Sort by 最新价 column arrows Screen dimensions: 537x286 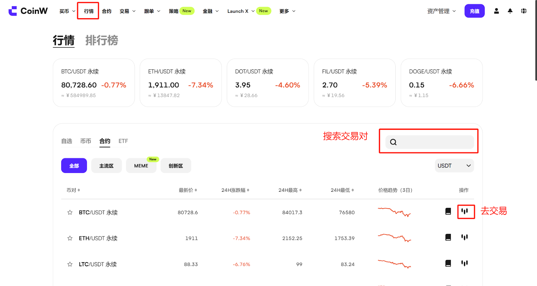tap(196, 190)
